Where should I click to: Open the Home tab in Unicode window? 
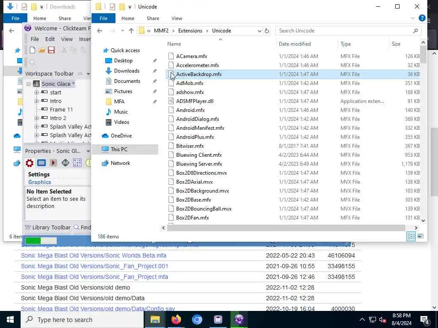[128, 18]
